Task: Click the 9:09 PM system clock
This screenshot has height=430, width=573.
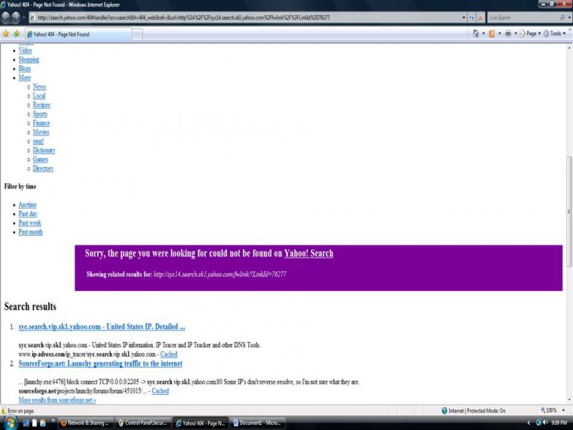Action: pos(559,422)
